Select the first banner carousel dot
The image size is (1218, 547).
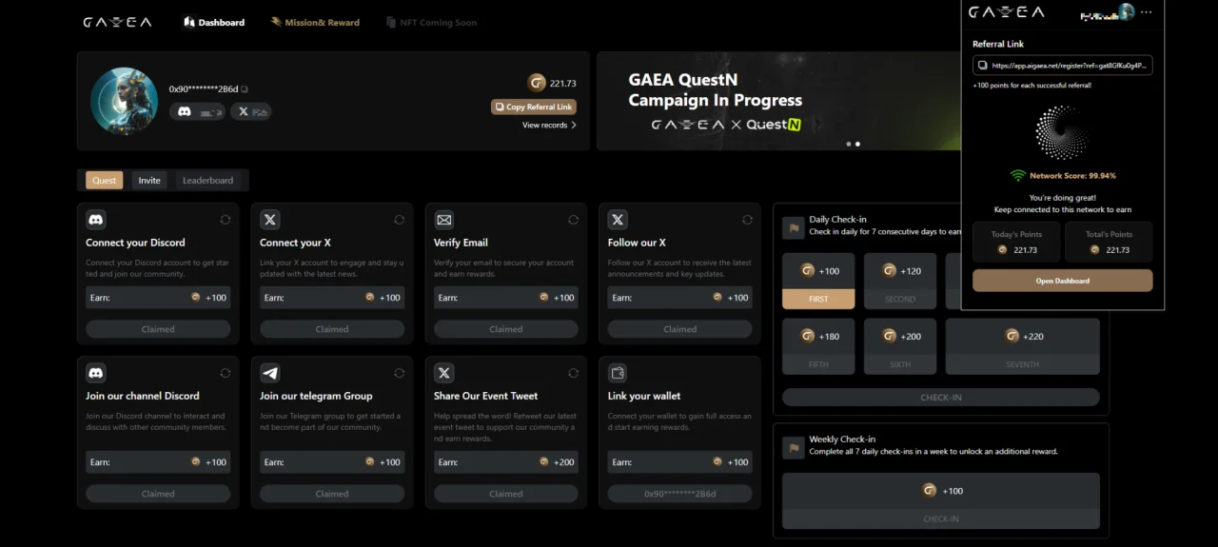849,144
